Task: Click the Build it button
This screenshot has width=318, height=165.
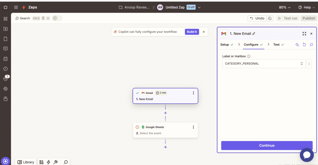Action: pyautogui.click(x=192, y=32)
